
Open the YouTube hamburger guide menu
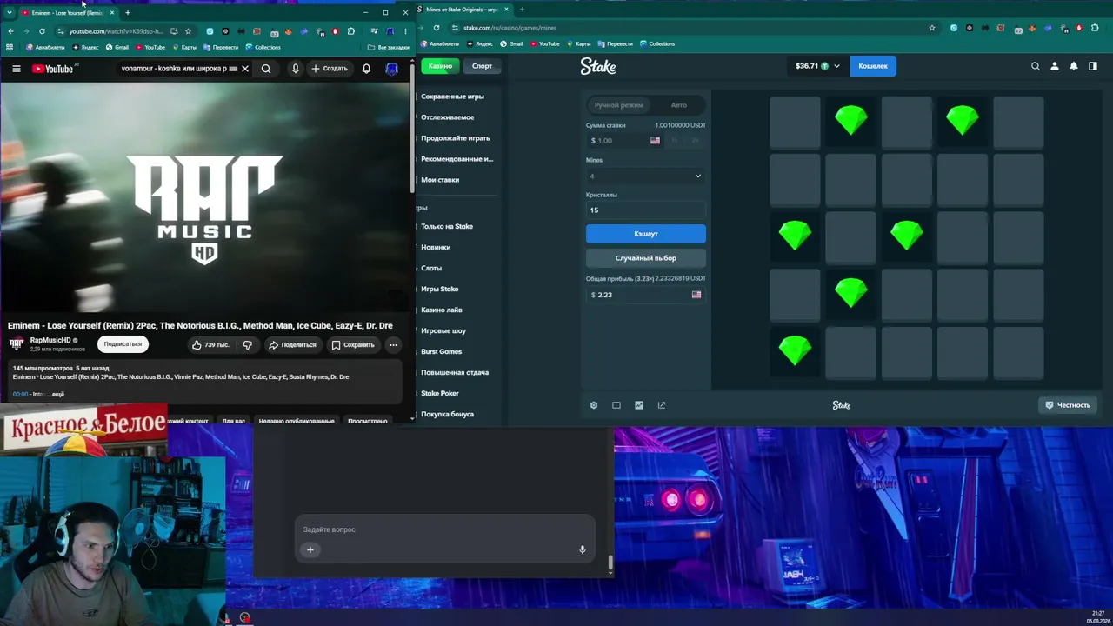(16, 69)
